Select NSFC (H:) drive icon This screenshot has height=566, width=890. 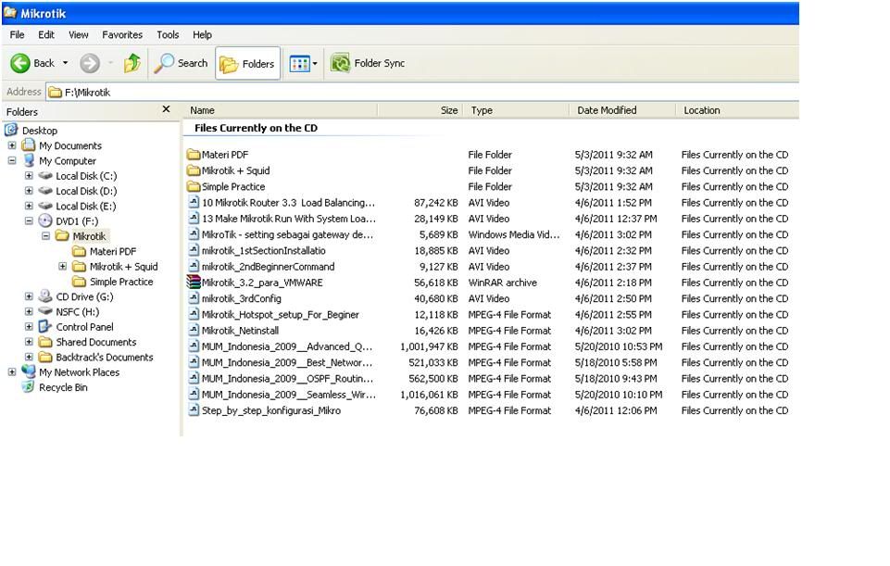coord(45,311)
